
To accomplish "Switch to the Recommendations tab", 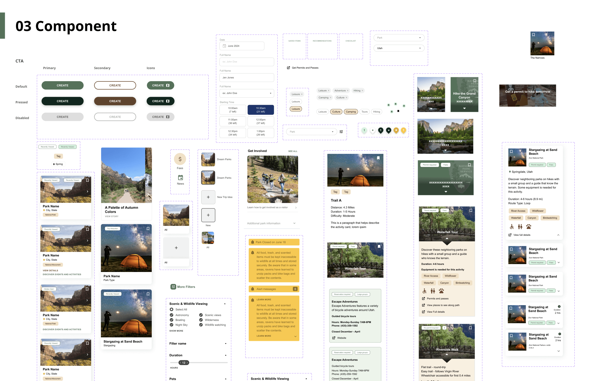I will [x=322, y=41].
